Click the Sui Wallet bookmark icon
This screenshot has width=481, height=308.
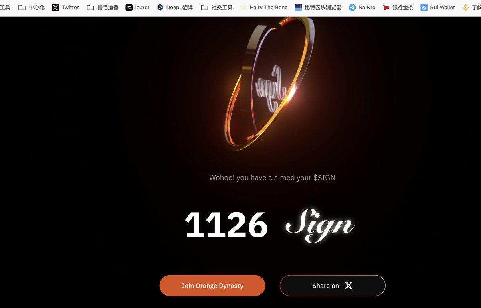[424, 7]
